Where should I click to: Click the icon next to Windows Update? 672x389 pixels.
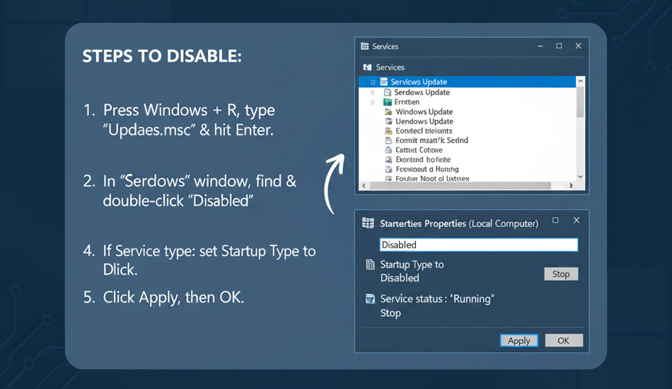tap(388, 112)
